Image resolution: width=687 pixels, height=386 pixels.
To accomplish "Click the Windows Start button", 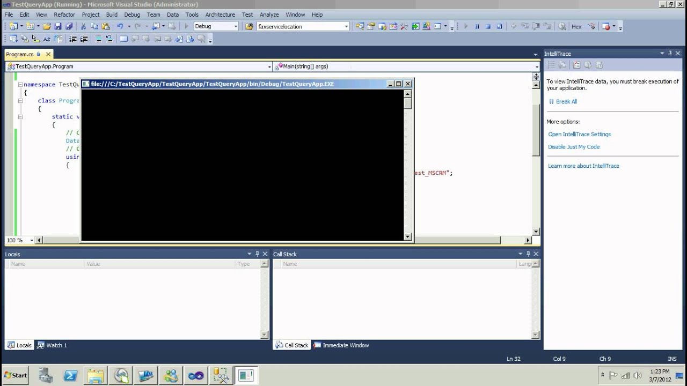I will 16,375.
